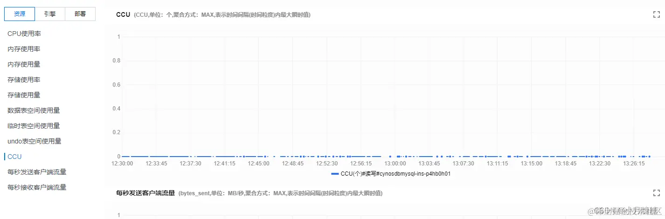
Task: Switch to the 资源 tab
Action: [20, 14]
